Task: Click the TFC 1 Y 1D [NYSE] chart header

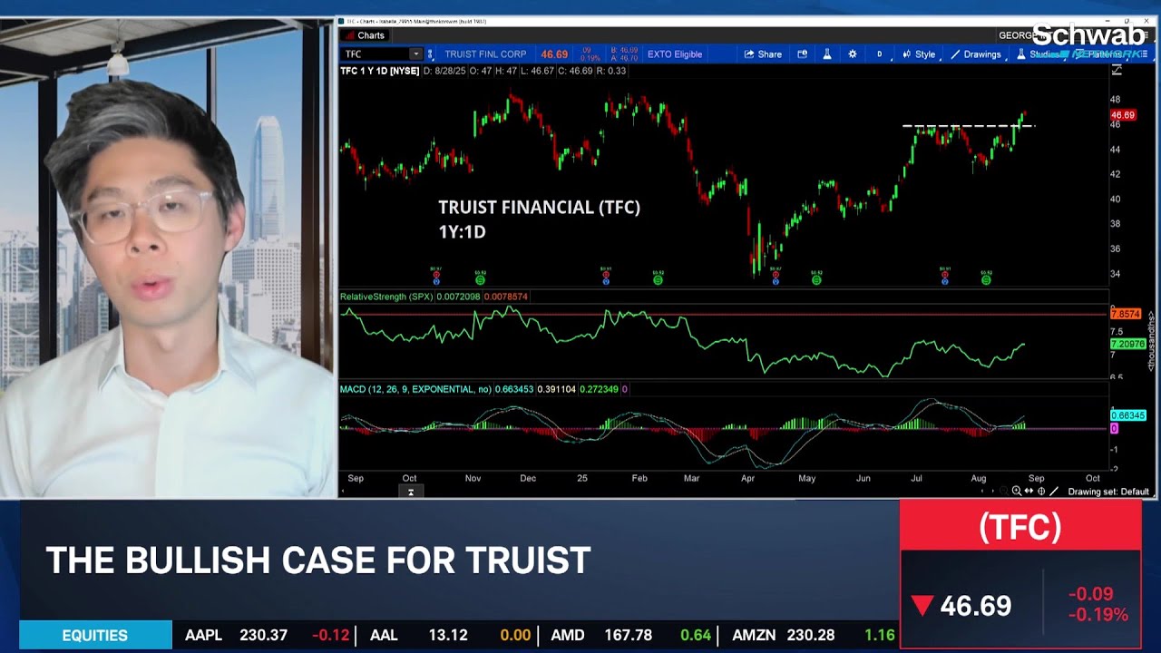Action: (380, 71)
